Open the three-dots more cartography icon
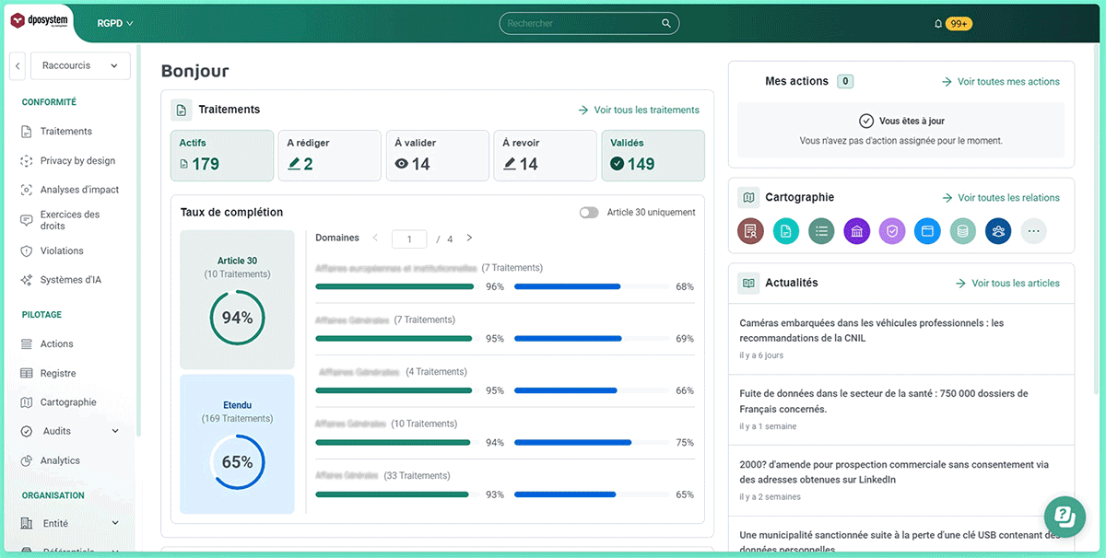The height and width of the screenshot is (558, 1106). pyautogui.click(x=1033, y=231)
